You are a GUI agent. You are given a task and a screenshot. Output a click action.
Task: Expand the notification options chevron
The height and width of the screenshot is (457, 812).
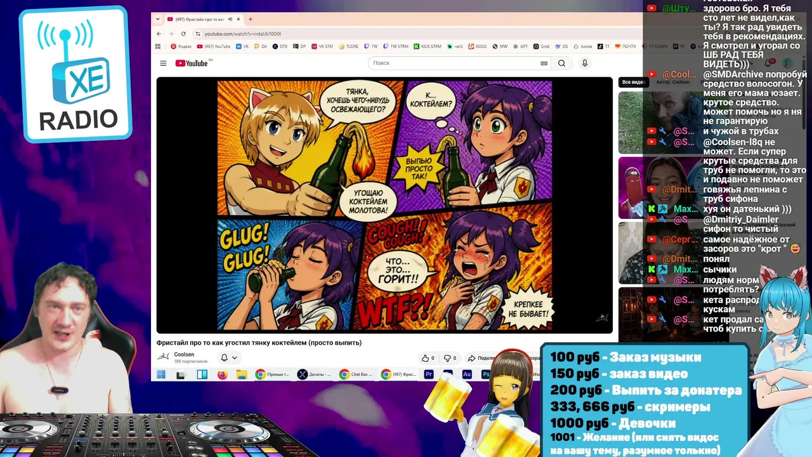234,358
